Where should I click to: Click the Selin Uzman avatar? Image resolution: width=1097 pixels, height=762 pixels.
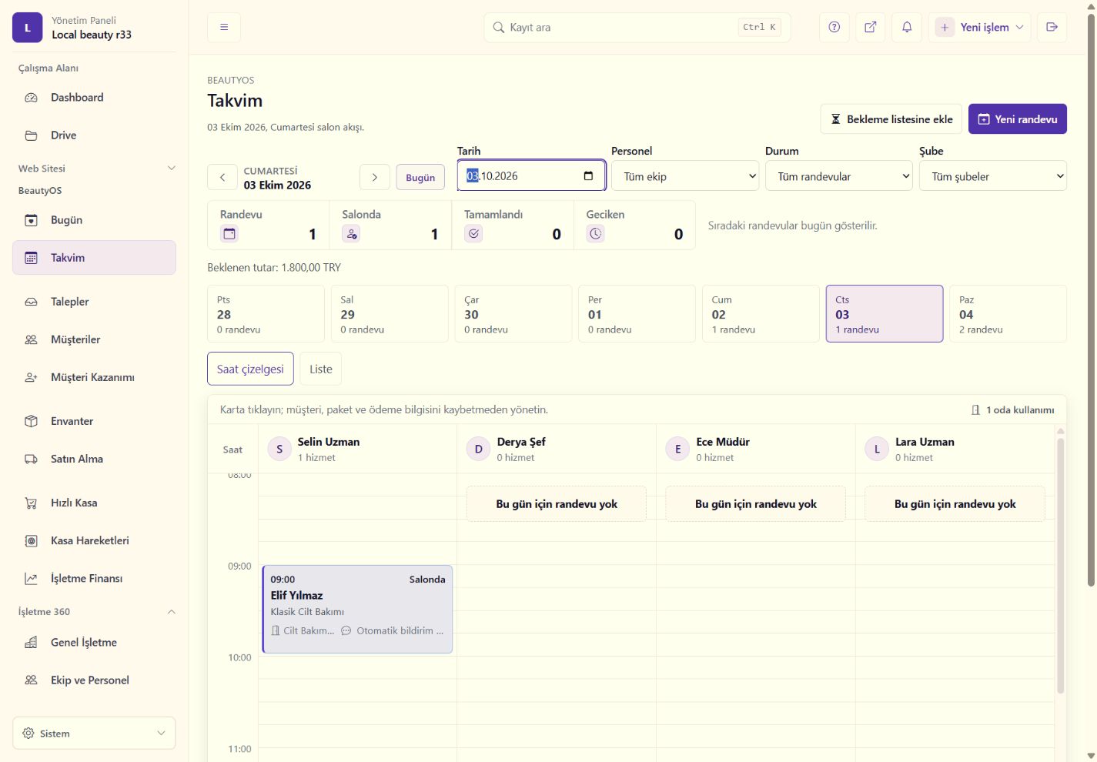279,449
